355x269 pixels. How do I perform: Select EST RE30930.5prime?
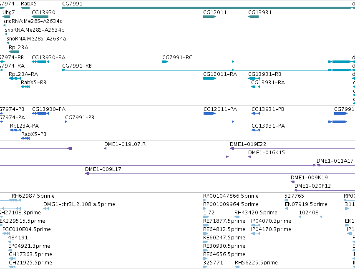(x=205, y=250)
